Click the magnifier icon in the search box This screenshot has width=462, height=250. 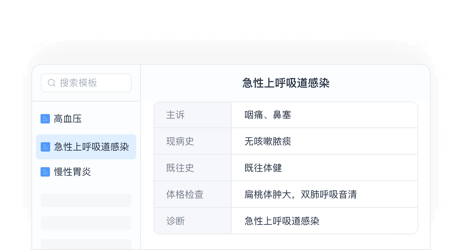[51, 83]
